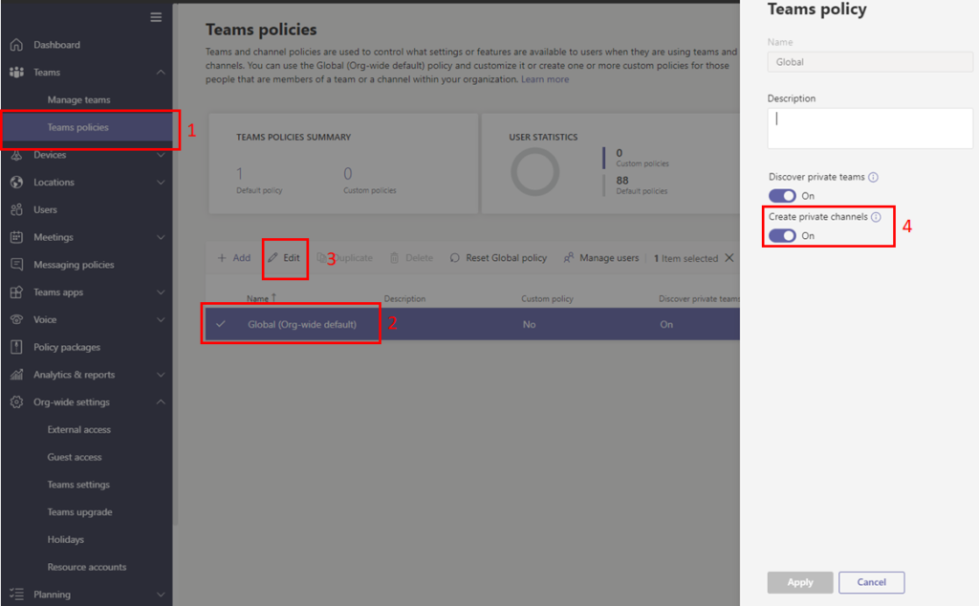Click the hamburger menu icon
Viewport: 979px width, 606px height.
click(156, 17)
